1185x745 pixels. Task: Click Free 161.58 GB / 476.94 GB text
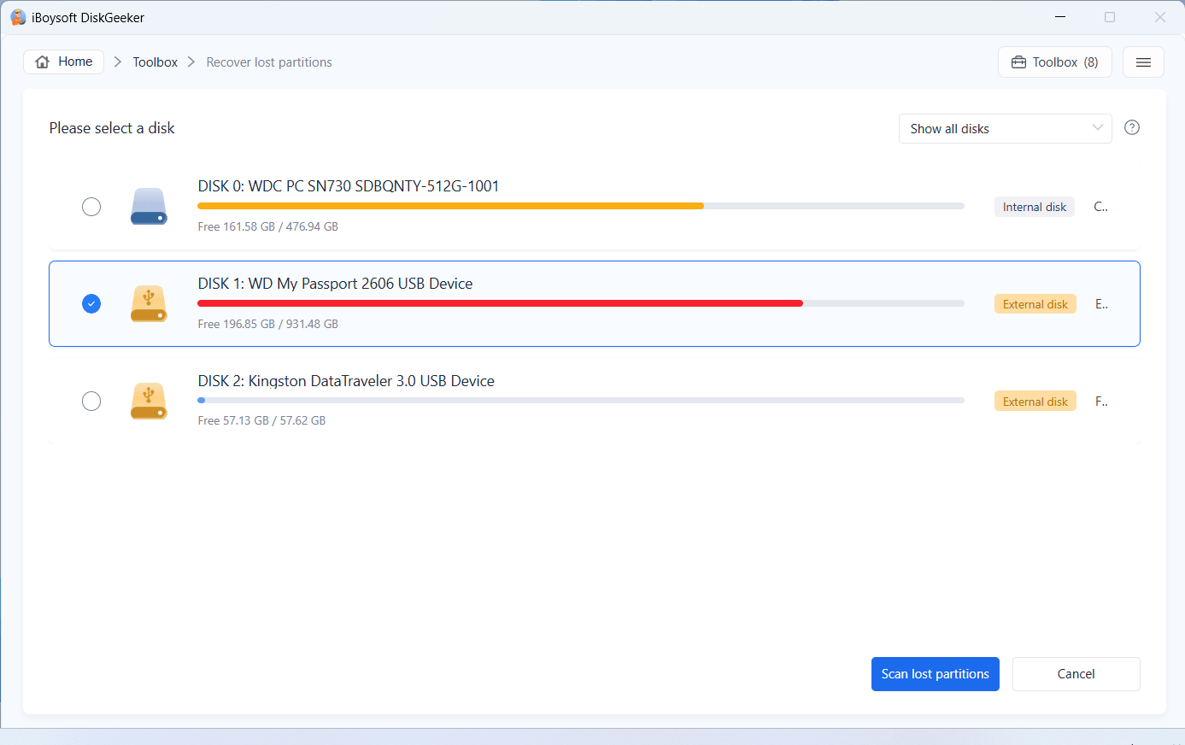click(x=267, y=226)
